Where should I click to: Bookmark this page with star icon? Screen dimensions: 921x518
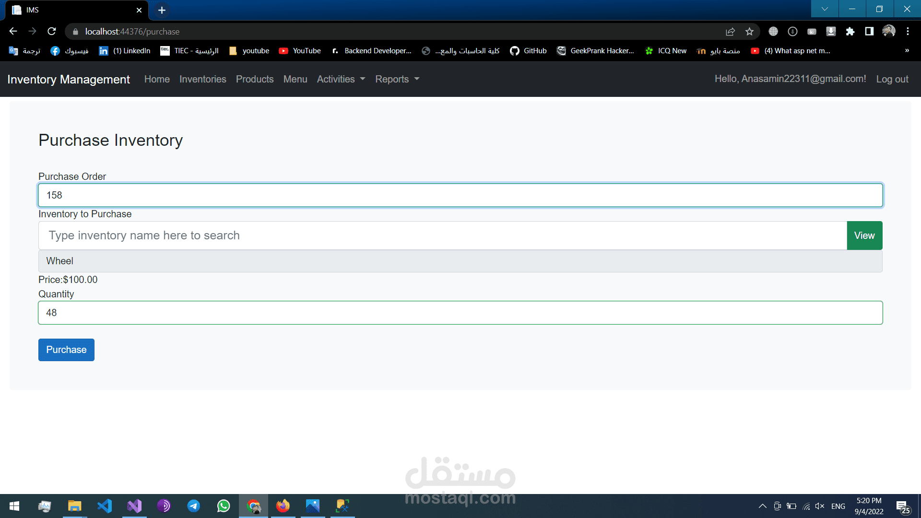tap(749, 32)
